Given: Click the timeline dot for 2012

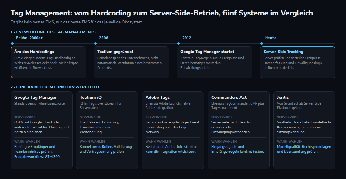Looking at the screenshot, I should pos(179,44).
